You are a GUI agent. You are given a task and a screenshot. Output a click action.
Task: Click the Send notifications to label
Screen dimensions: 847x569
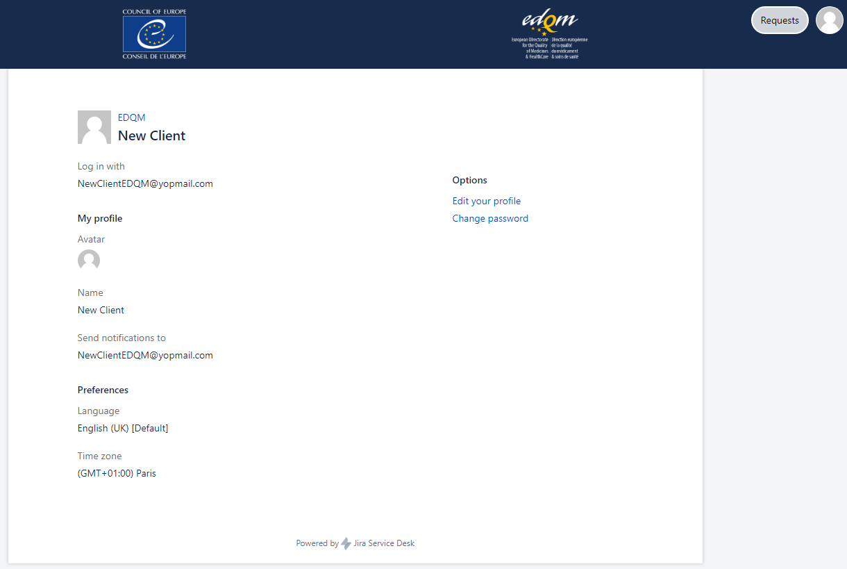coord(121,338)
